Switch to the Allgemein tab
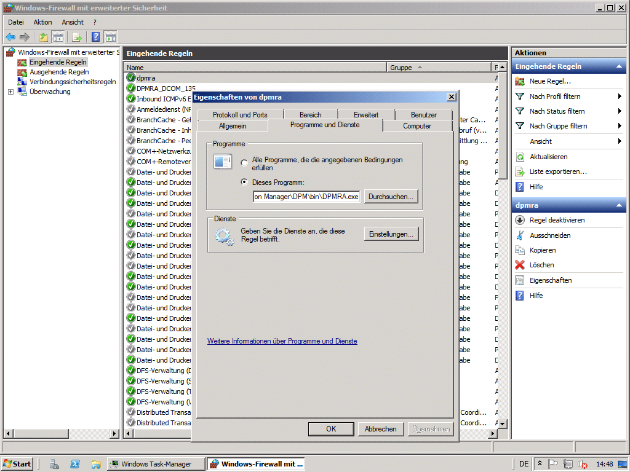 233,126
